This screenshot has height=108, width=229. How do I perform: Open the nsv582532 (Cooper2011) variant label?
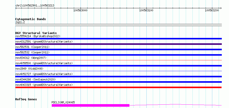click(32, 52)
